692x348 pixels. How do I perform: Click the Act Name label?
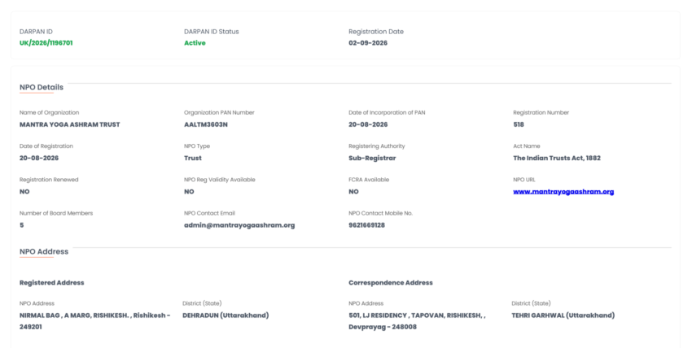[x=526, y=146]
